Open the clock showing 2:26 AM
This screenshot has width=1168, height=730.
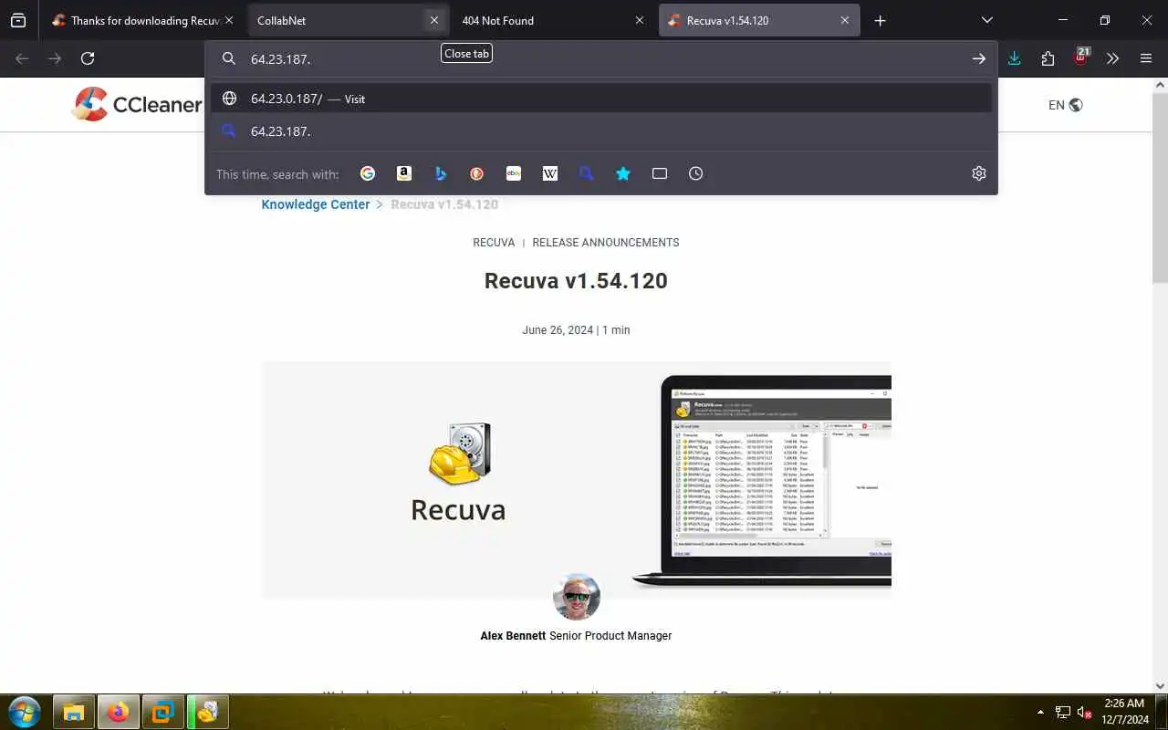(1124, 712)
